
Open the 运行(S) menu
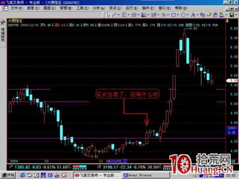click(132, 8)
